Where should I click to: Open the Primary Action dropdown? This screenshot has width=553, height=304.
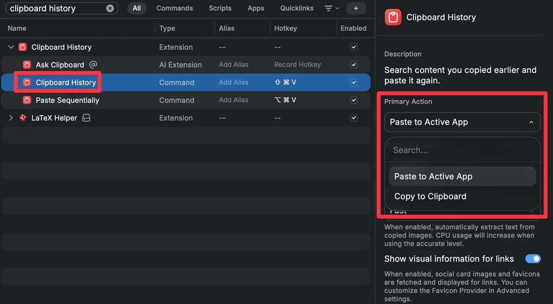(x=462, y=123)
